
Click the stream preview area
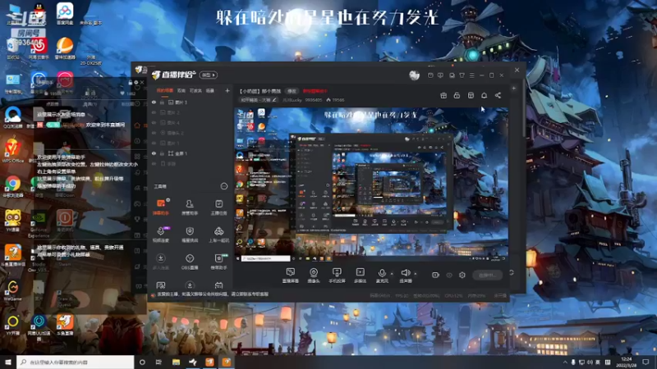(371, 185)
